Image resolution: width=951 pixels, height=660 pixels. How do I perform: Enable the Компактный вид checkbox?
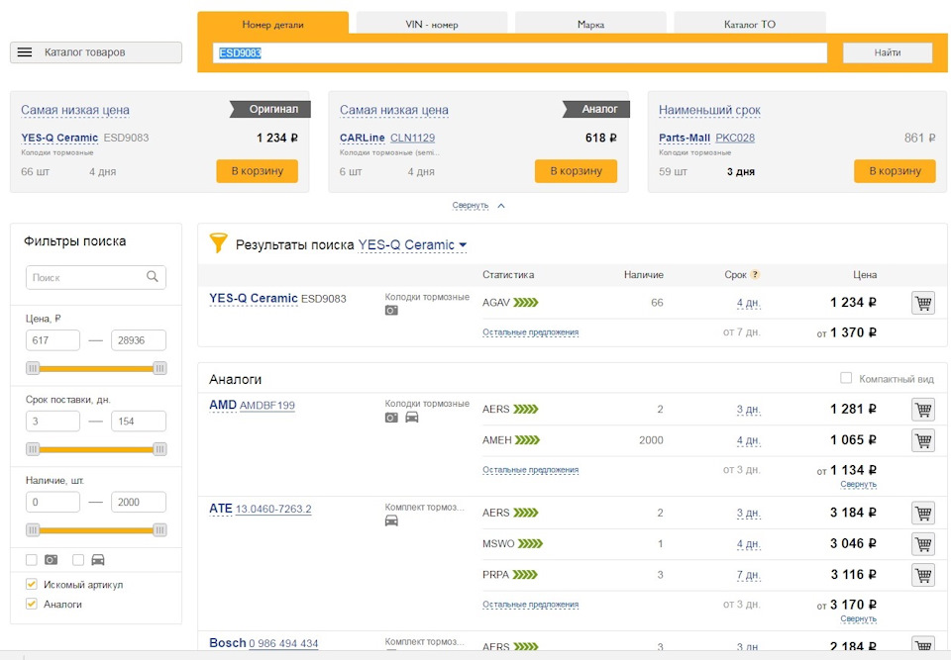point(845,378)
